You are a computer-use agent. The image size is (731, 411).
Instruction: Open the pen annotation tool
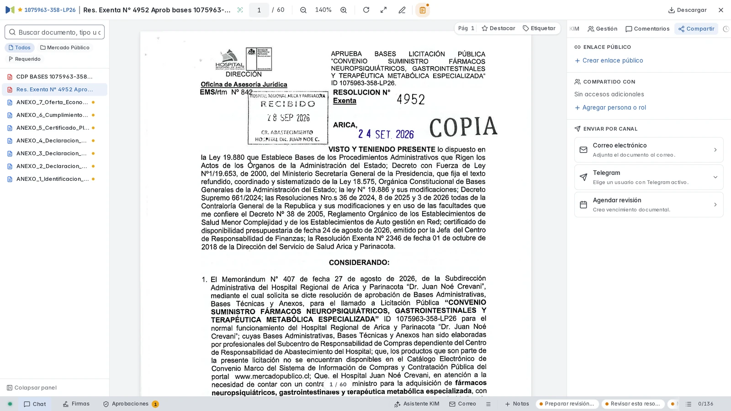402,10
